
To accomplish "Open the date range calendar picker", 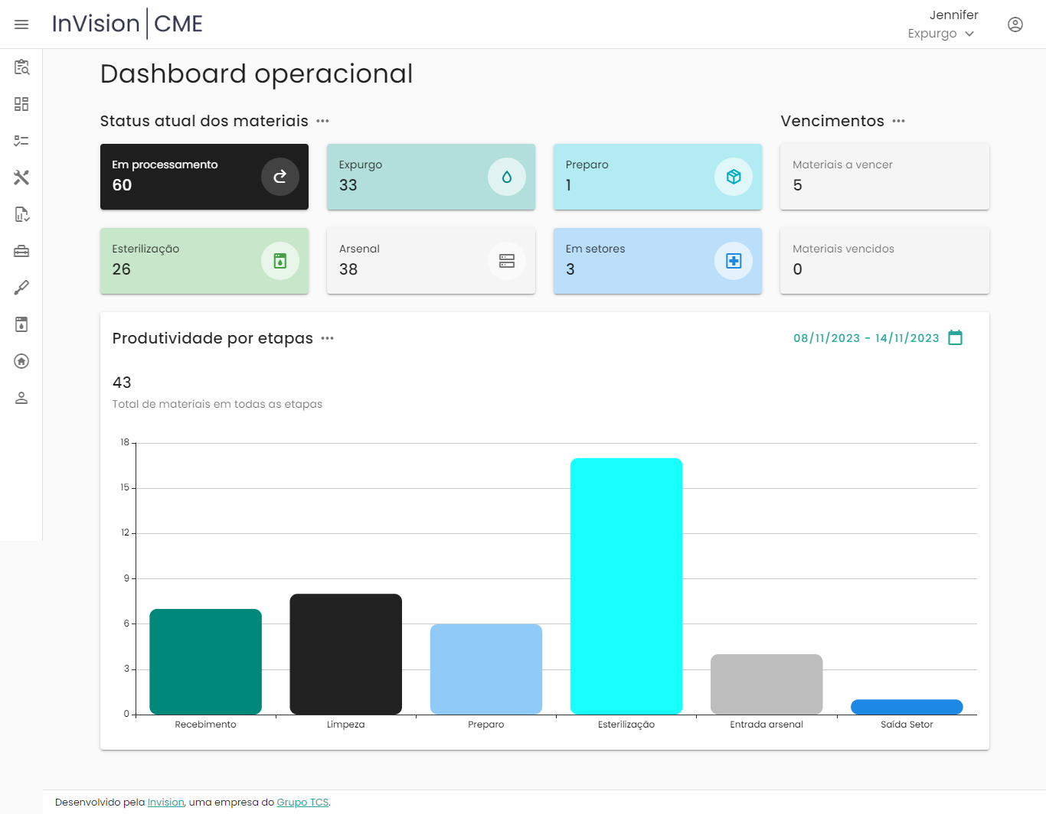I will [x=955, y=337].
